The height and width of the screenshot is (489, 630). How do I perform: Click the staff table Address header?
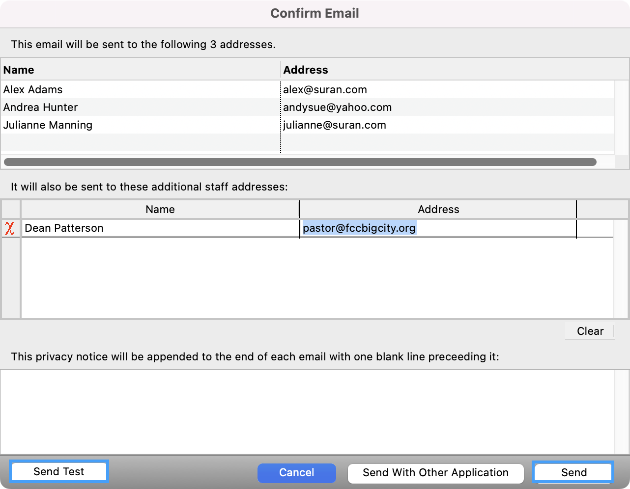438,210
